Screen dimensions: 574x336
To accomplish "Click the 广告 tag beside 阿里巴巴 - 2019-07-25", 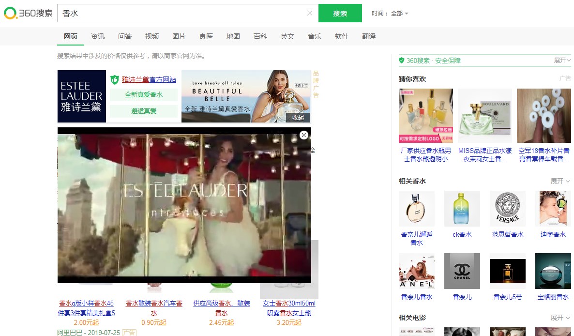I will coord(129,333).
